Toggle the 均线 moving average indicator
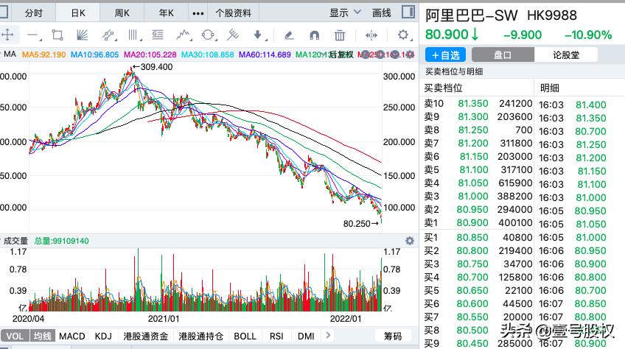625x349 pixels. point(42,336)
